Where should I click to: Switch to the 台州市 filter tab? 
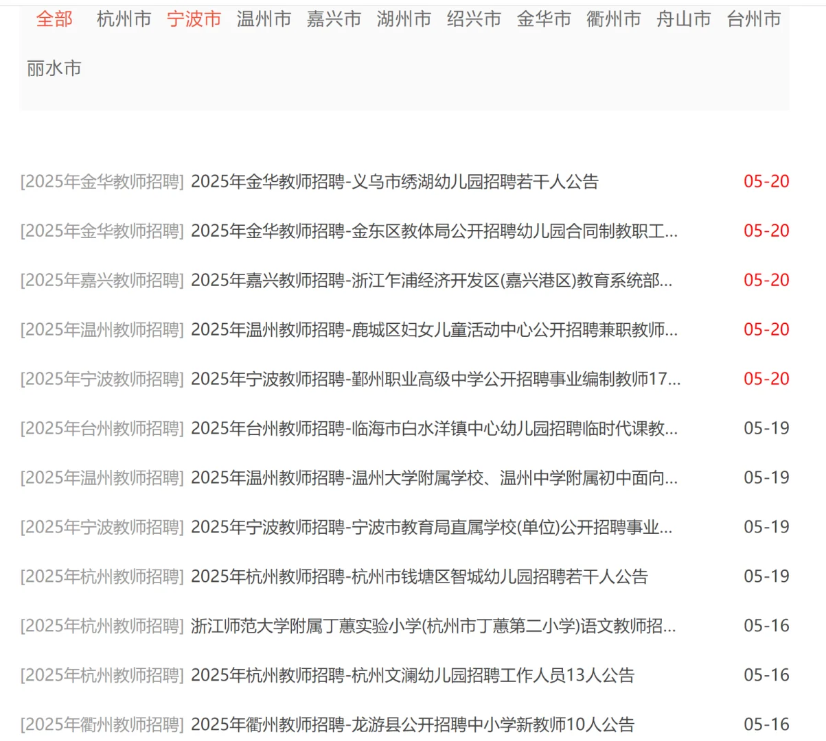[x=753, y=19]
